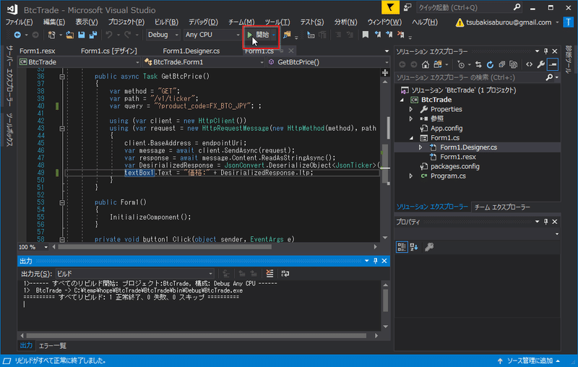
Task: Click the feedback notification flag icon
Action: click(x=390, y=7)
